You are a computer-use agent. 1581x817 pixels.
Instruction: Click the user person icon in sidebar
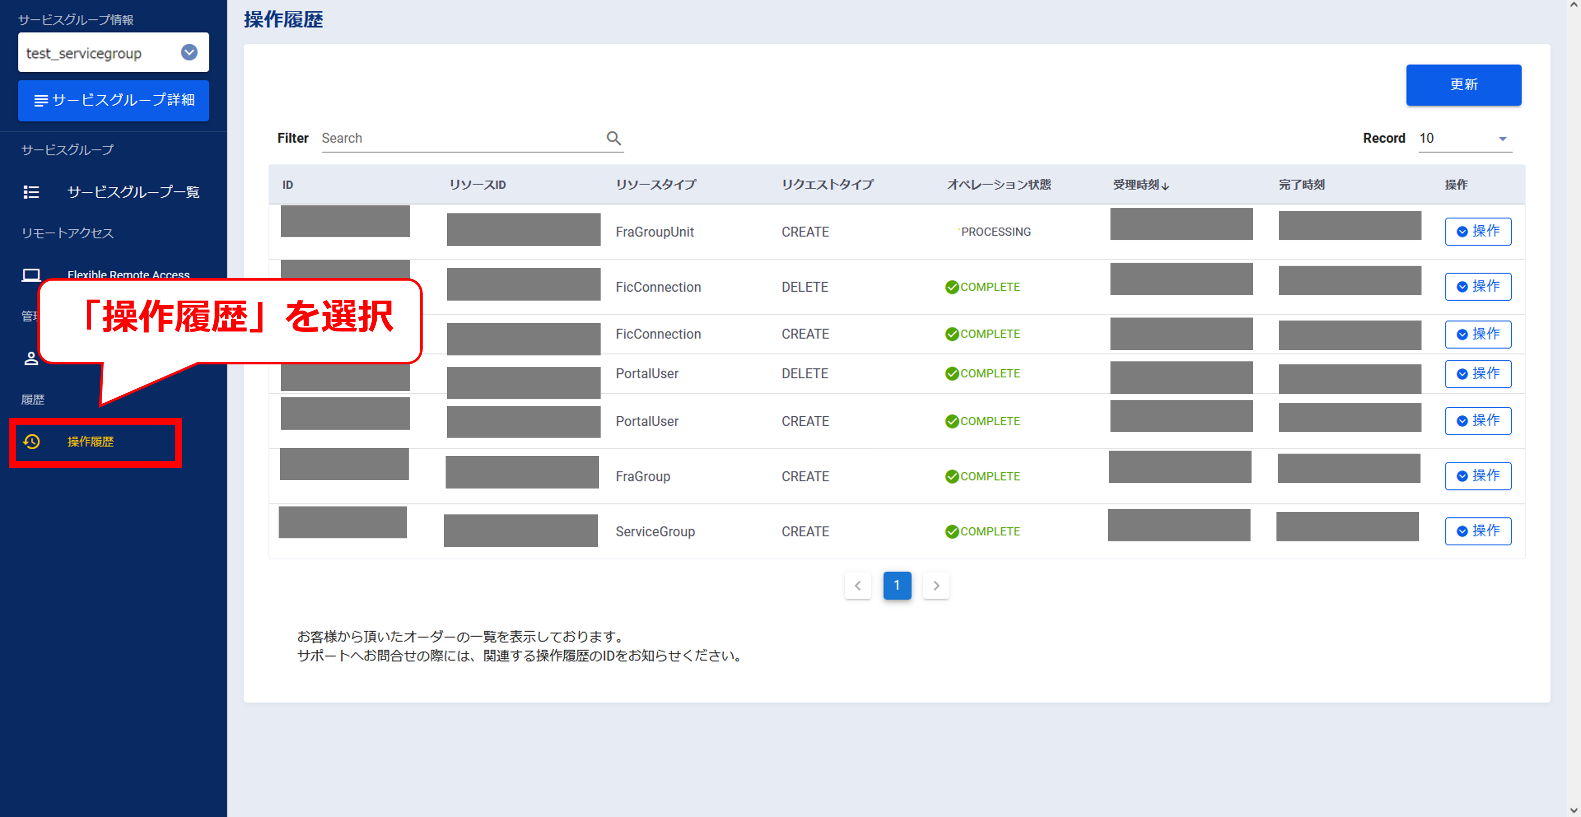coord(31,358)
